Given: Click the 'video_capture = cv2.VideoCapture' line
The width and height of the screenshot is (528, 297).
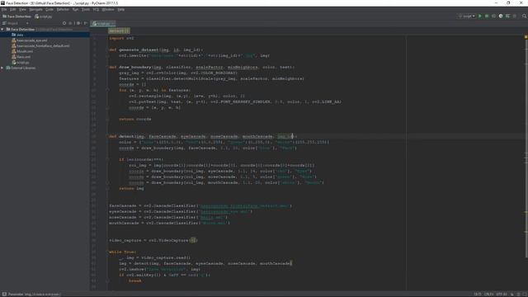Looking at the screenshot, I should tap(153, 240).
